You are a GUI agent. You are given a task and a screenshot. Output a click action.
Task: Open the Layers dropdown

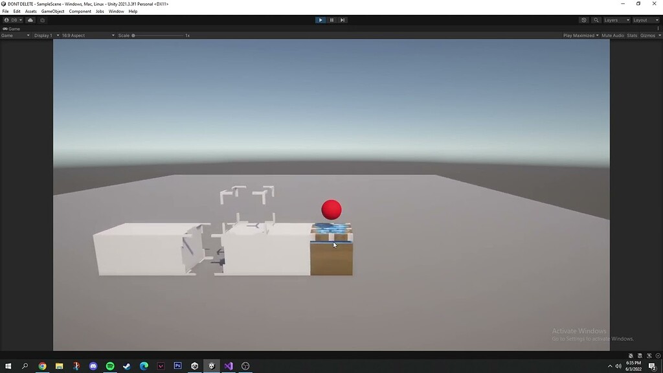click(x=615, y=19)
